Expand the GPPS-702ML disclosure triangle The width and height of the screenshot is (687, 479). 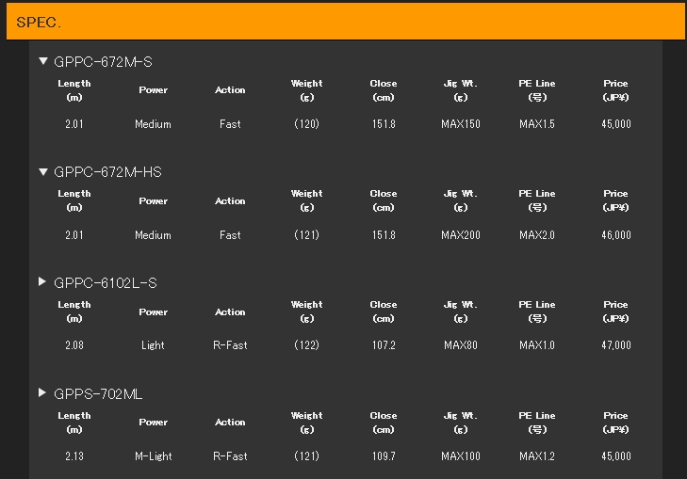(x=42, y=392)
